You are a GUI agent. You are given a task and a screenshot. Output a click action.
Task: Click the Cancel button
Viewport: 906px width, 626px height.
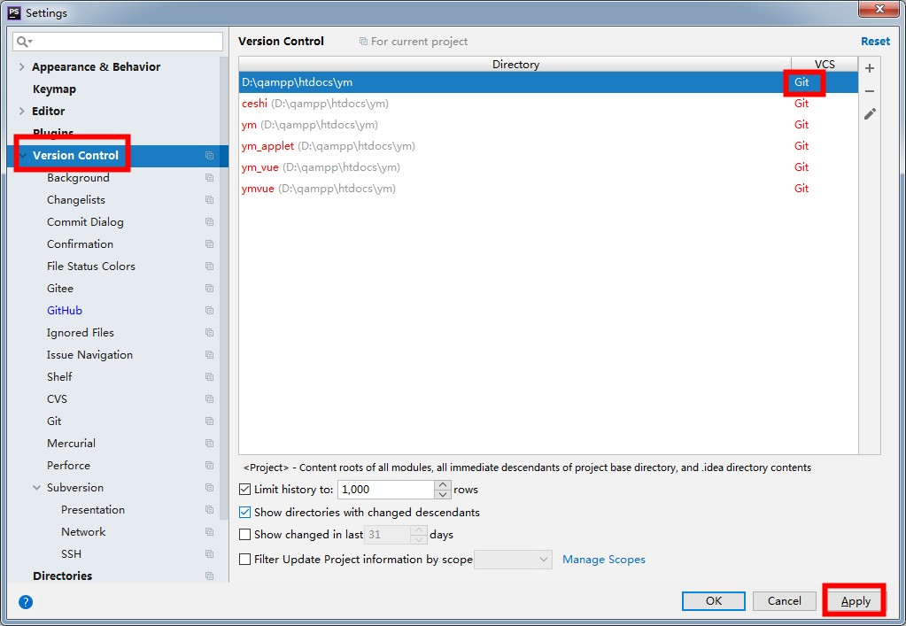pyautogui.click(x=784, y=601)
